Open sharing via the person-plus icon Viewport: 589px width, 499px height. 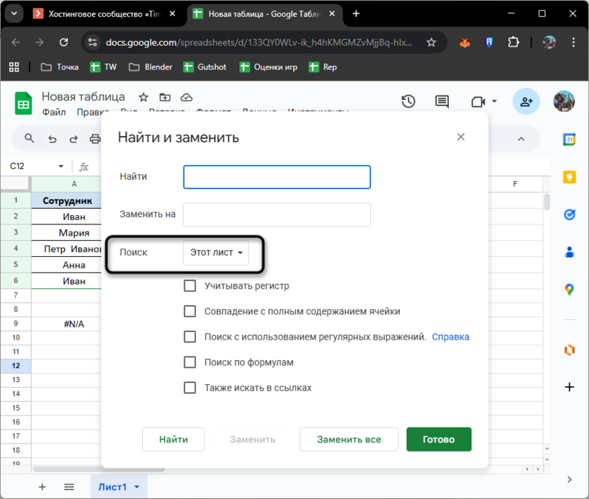pyautogui.click(x=526, y=101)
